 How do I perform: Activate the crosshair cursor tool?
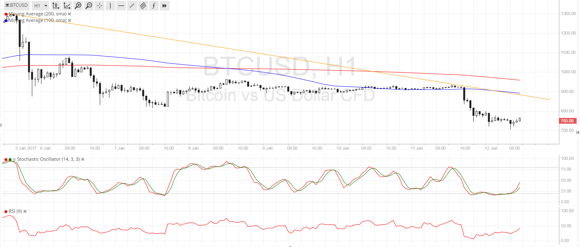[100, 6]
